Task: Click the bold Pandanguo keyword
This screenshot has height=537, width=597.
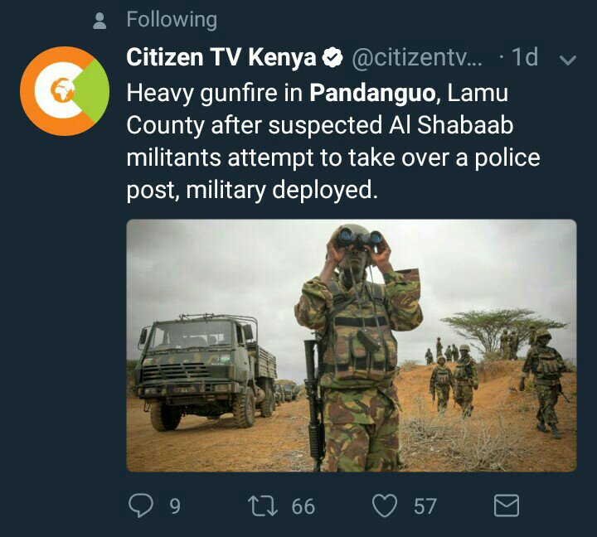Action: 372,93
